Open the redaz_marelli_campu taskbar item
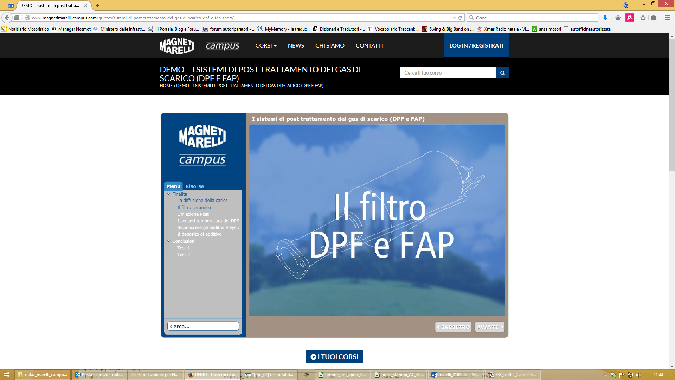 point(43,375)
